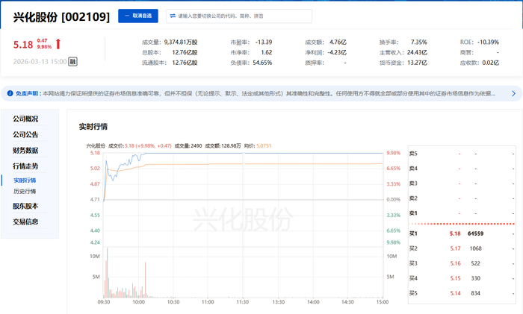This screenshot has height=314, width=523.
Task: Click the 成交量 value 9,374.81万股
Action: pos(181,43)
